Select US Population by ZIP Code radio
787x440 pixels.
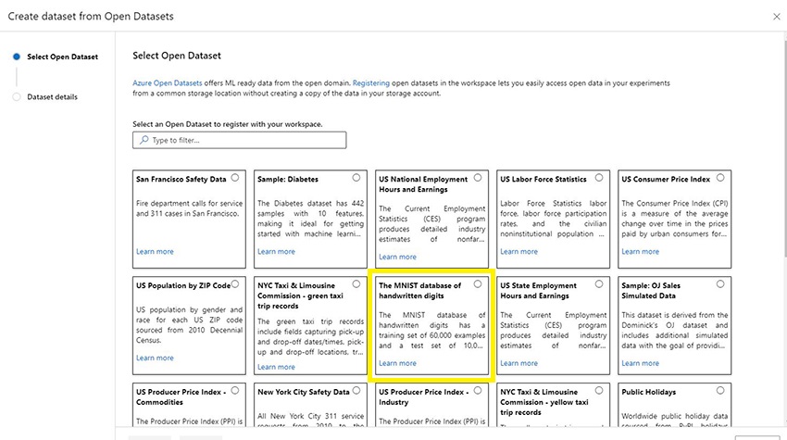235,284
